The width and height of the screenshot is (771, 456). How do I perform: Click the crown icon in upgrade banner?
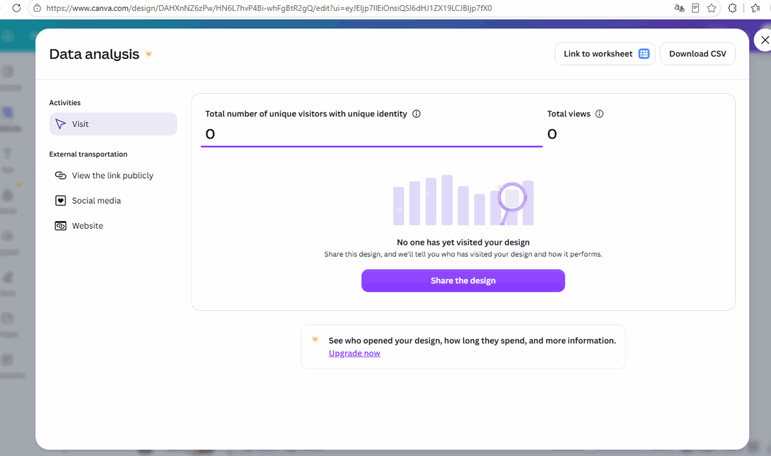click(x=315, y=338)
